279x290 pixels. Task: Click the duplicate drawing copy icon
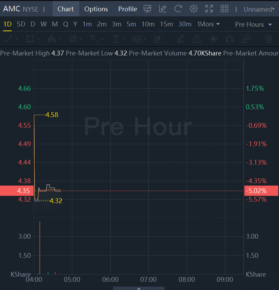246,39
